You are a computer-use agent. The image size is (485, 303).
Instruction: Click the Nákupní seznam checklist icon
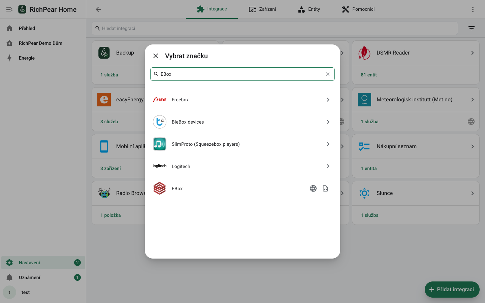coord(364,146)
